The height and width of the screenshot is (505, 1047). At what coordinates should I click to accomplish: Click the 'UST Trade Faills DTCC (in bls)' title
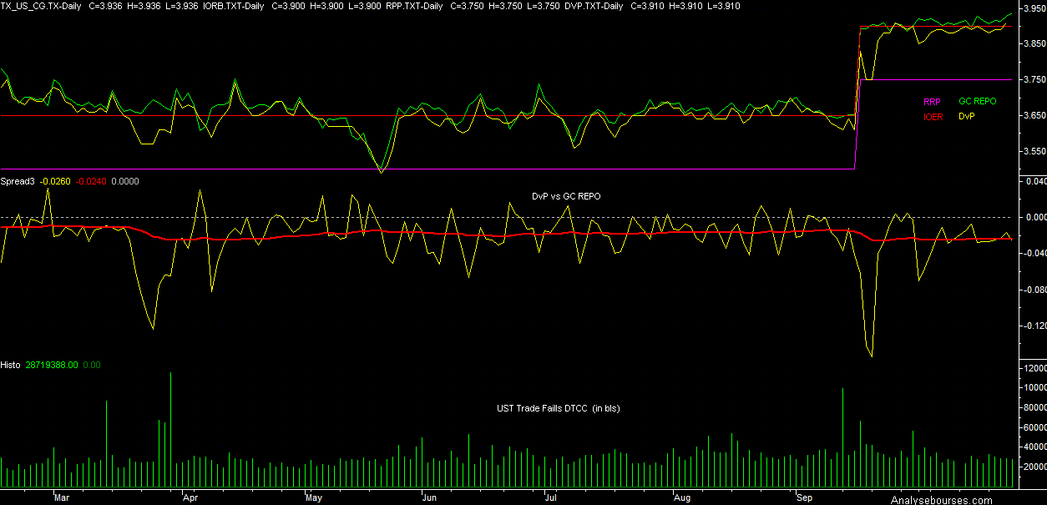coord(558,409)
